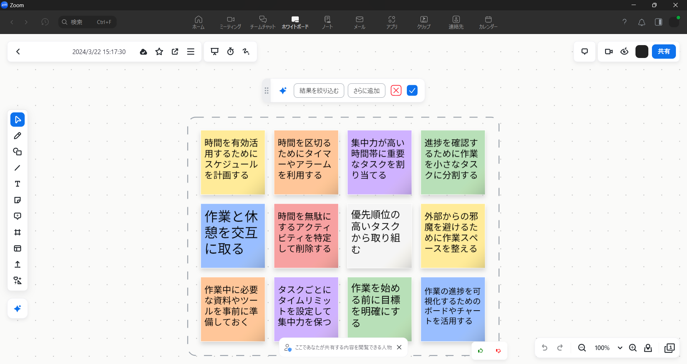687x364 pixels.
Task: Star this whiteboard as favorite
Action: 159,52
